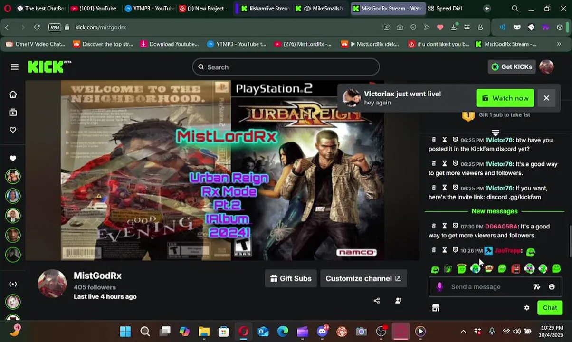This screenshot has width=572, height=342.
Task: Click Watch now for Victorlax
Action: point(505,98)
